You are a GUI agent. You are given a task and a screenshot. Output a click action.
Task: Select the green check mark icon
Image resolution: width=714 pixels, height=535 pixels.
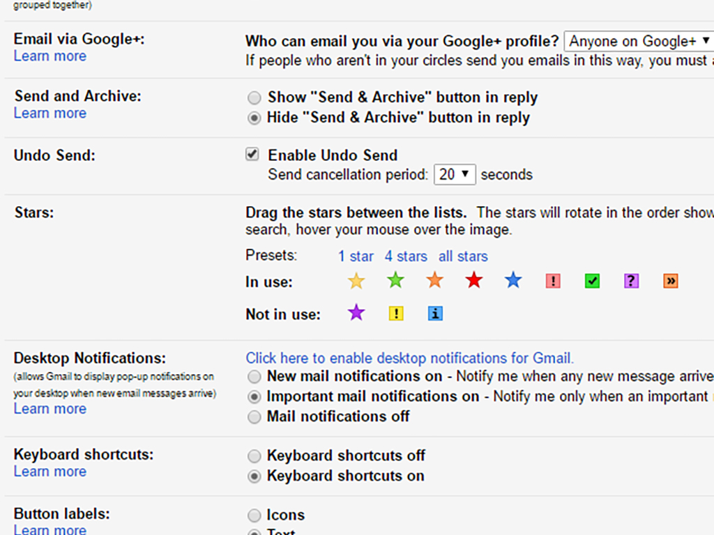(x=592, y=281)
